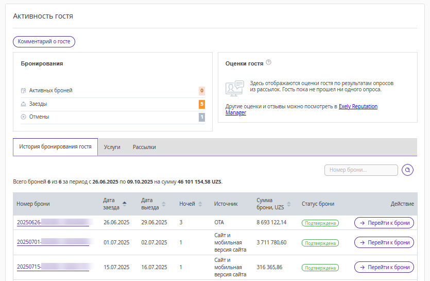Viewport: 430px width, 281px height.
Task: Click help icon next to Оценки гостя
Action: (268, 63)
